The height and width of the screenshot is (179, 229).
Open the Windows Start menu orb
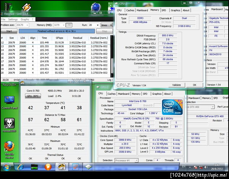coord(6,167)
